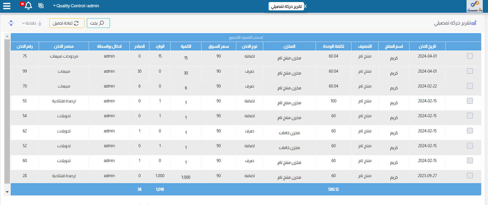This screenshot has width=488, height=205.
Task: Click the بحث search button
Action: pos(98,23)
